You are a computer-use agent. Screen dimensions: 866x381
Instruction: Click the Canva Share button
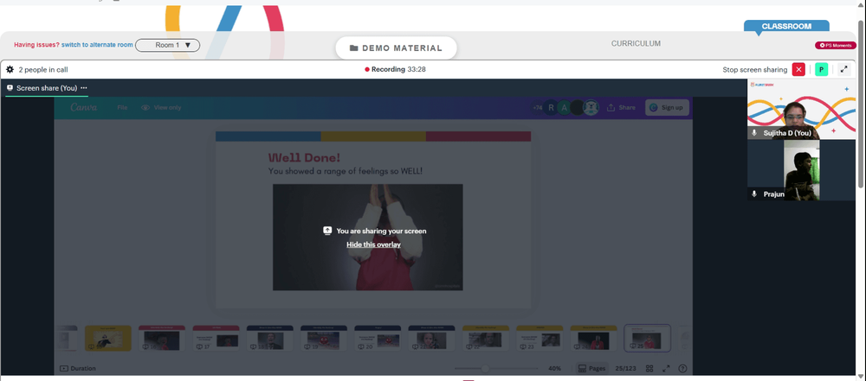[621, 107]
